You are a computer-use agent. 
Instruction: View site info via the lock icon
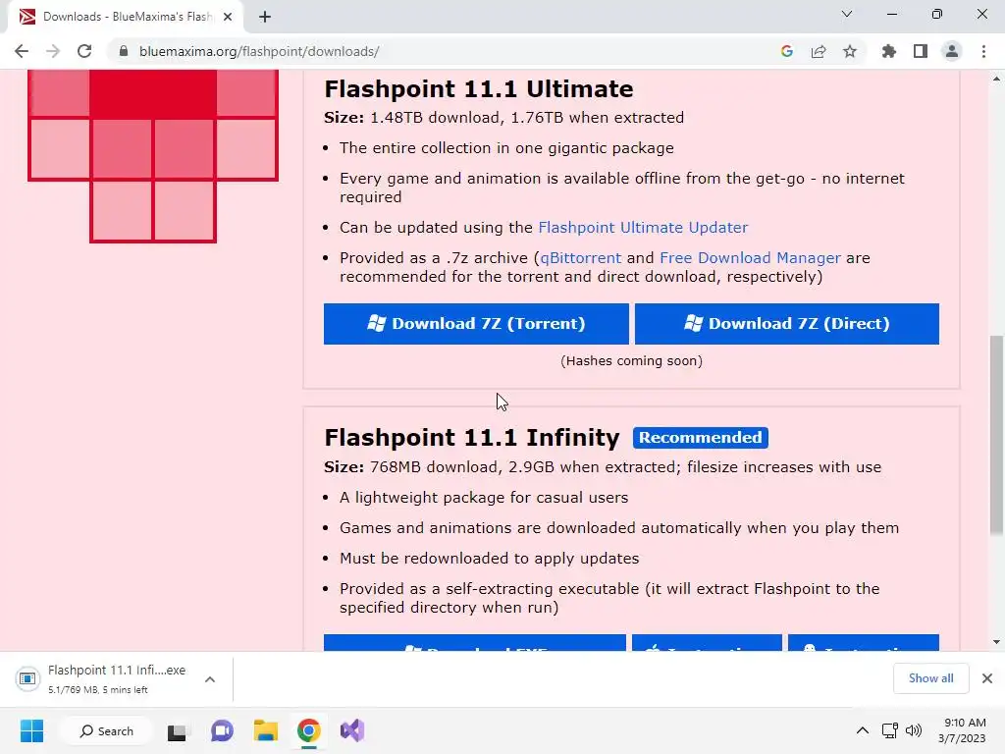point(124,51)
